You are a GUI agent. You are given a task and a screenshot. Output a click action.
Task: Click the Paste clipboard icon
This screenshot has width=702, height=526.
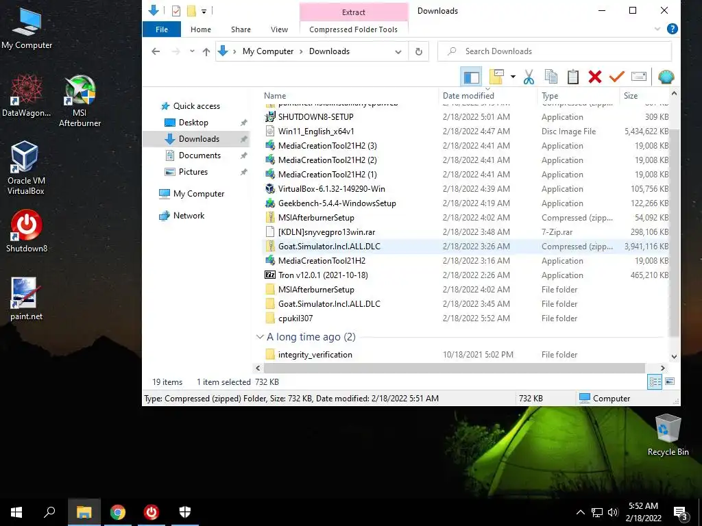pos(573,77)
